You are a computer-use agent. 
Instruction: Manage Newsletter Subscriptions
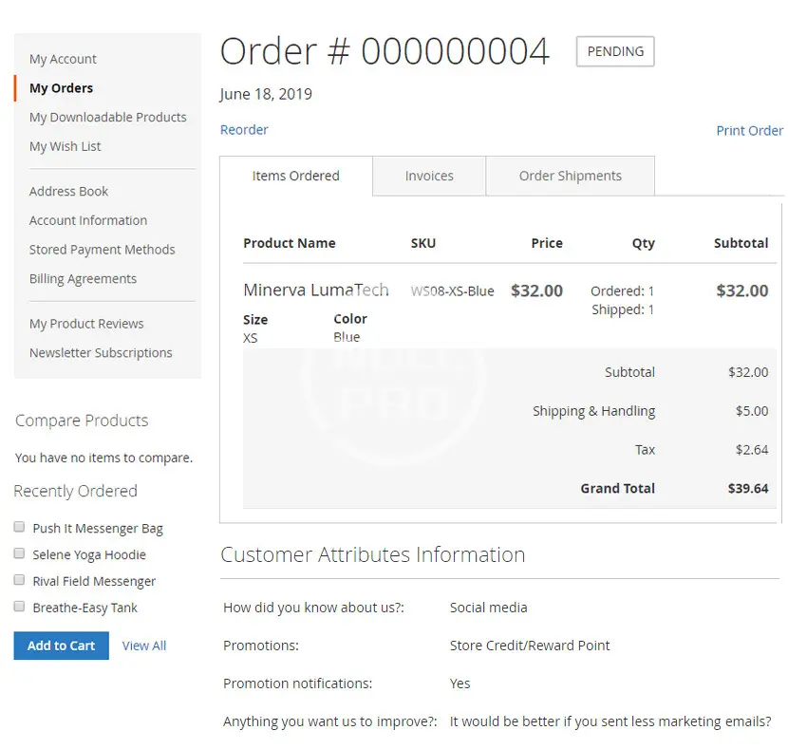[101, 352]
